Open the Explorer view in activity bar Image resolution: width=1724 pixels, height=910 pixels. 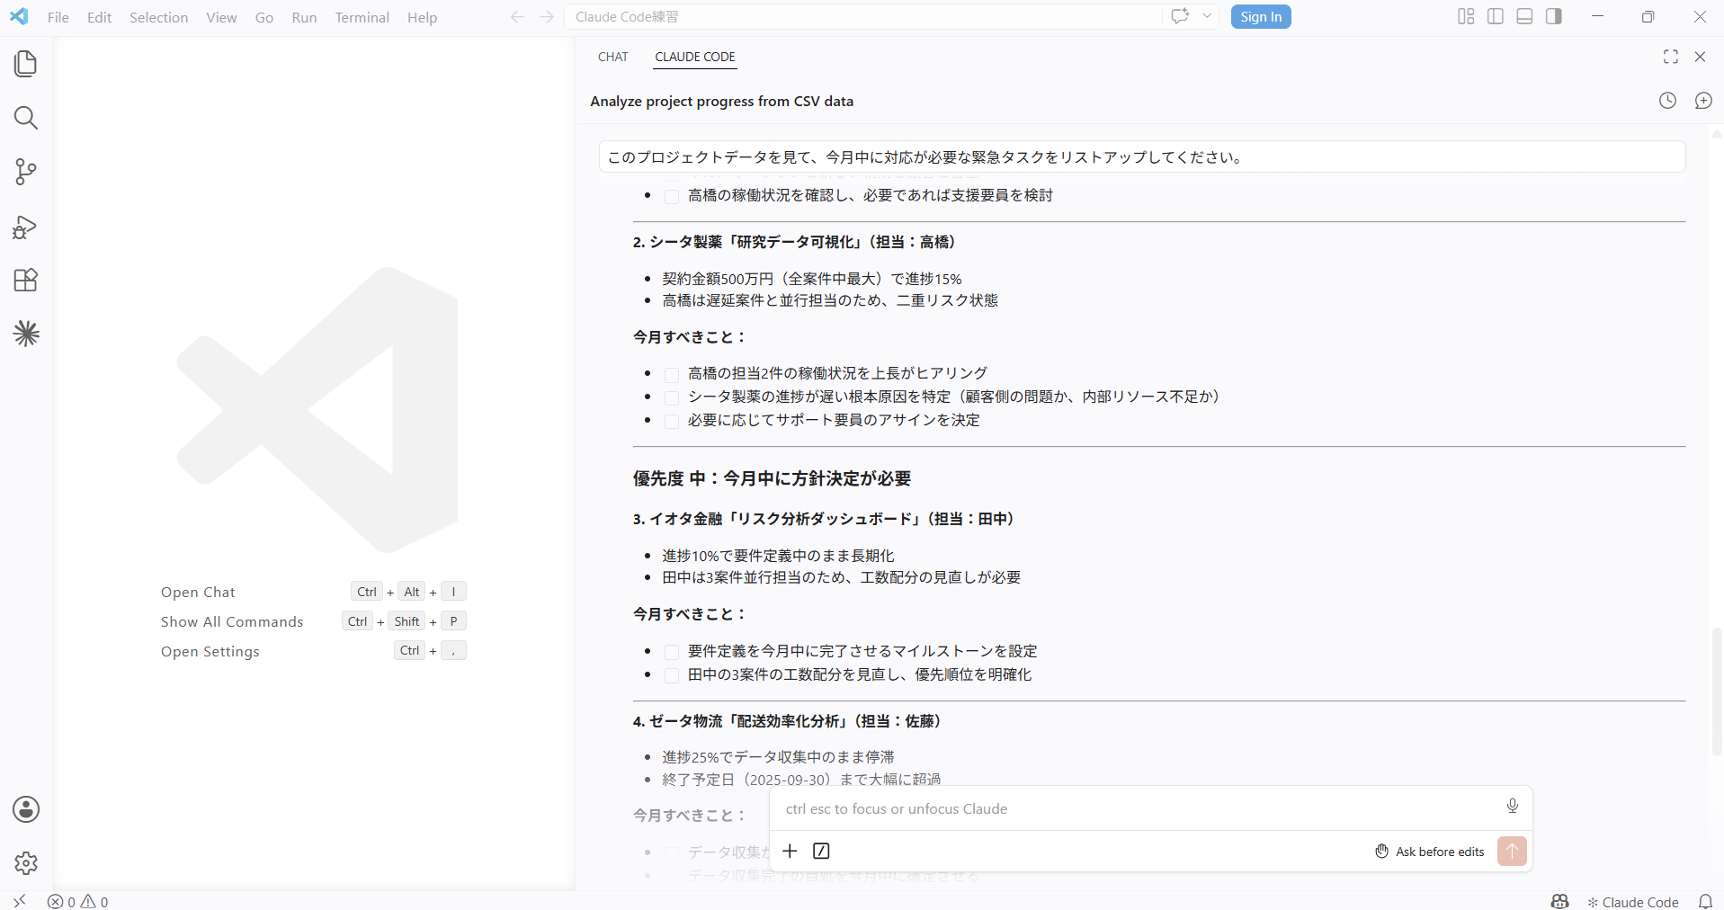26,64
